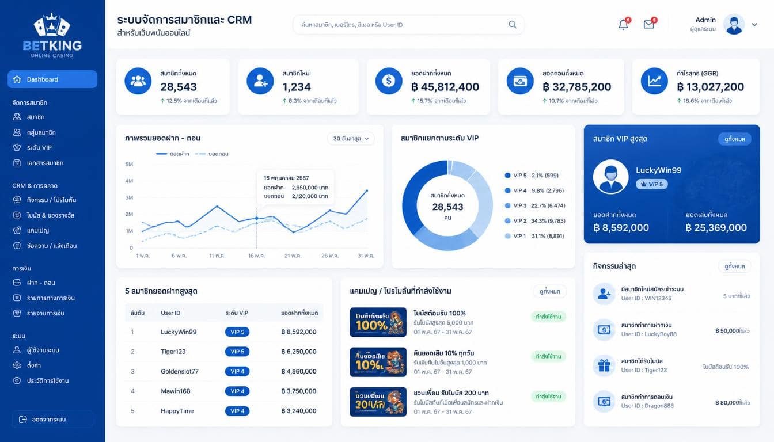Click the cash icon on ยอดถอนทั้งหมด card
The image size is (774, 442).
(520, 81)
